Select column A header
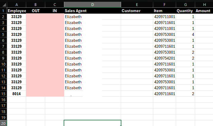The height and width of the screenshot is (126, 213). tap(16, 5)
